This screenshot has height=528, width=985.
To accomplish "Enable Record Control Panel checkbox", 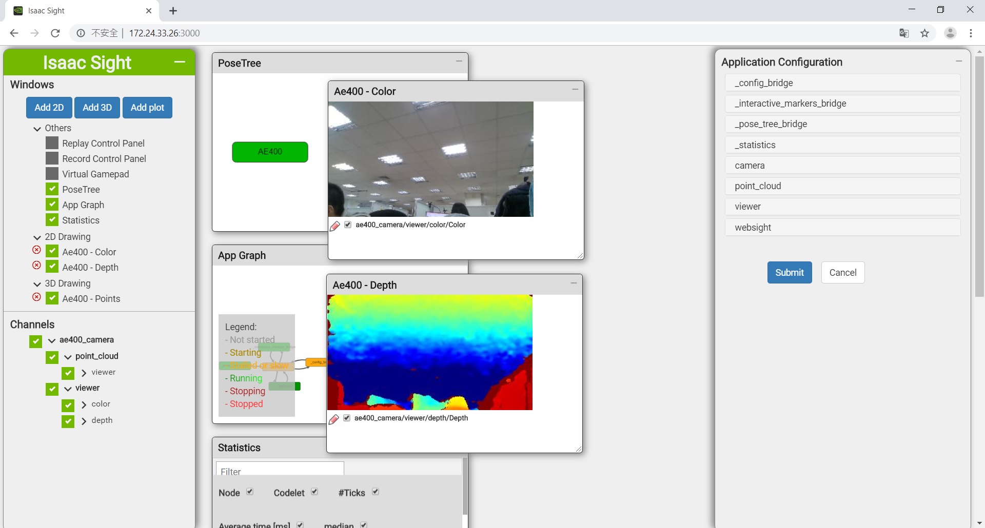I will [52, 158].
